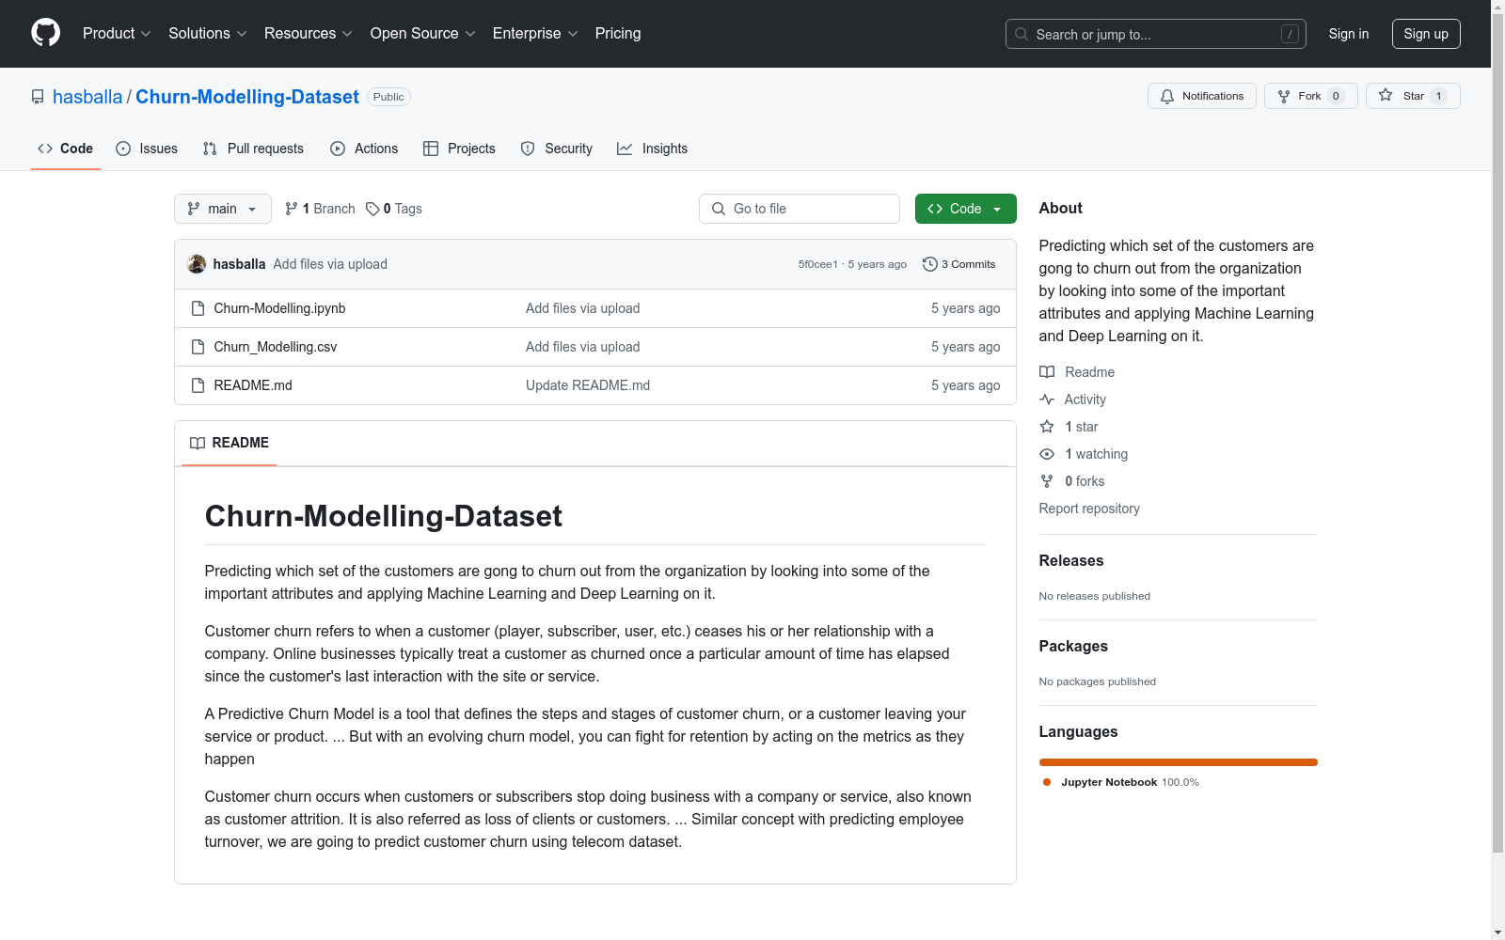The image size is (1505, 940).
Task: Open the Enterprise dropdown
Action: [535, 33]
